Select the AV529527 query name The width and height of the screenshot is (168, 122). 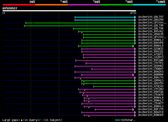tap(10, 8)
